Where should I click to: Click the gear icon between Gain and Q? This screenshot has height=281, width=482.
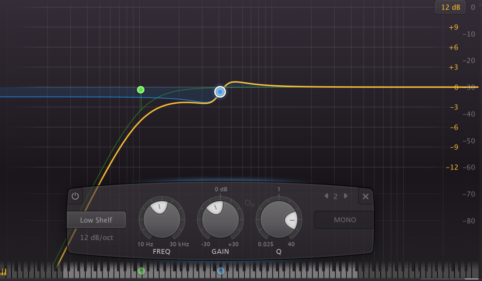(249, 203)
